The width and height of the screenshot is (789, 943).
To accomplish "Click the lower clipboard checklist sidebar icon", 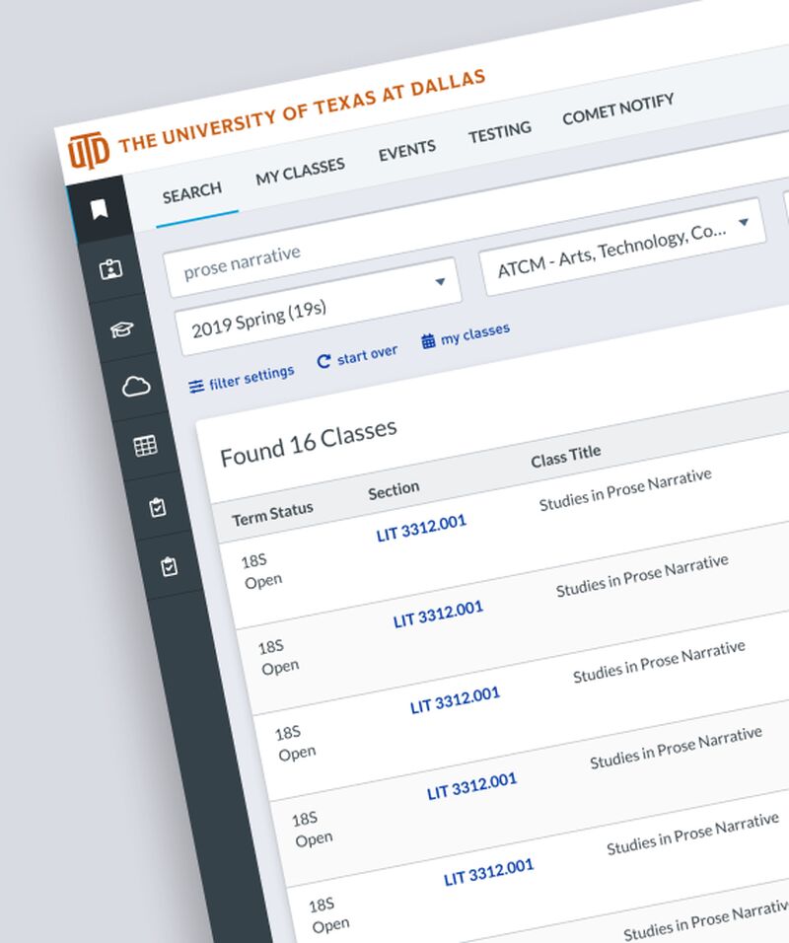I will pos(169,566).
